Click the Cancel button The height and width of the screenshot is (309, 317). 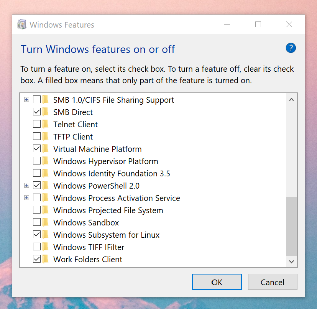point(273,282)
